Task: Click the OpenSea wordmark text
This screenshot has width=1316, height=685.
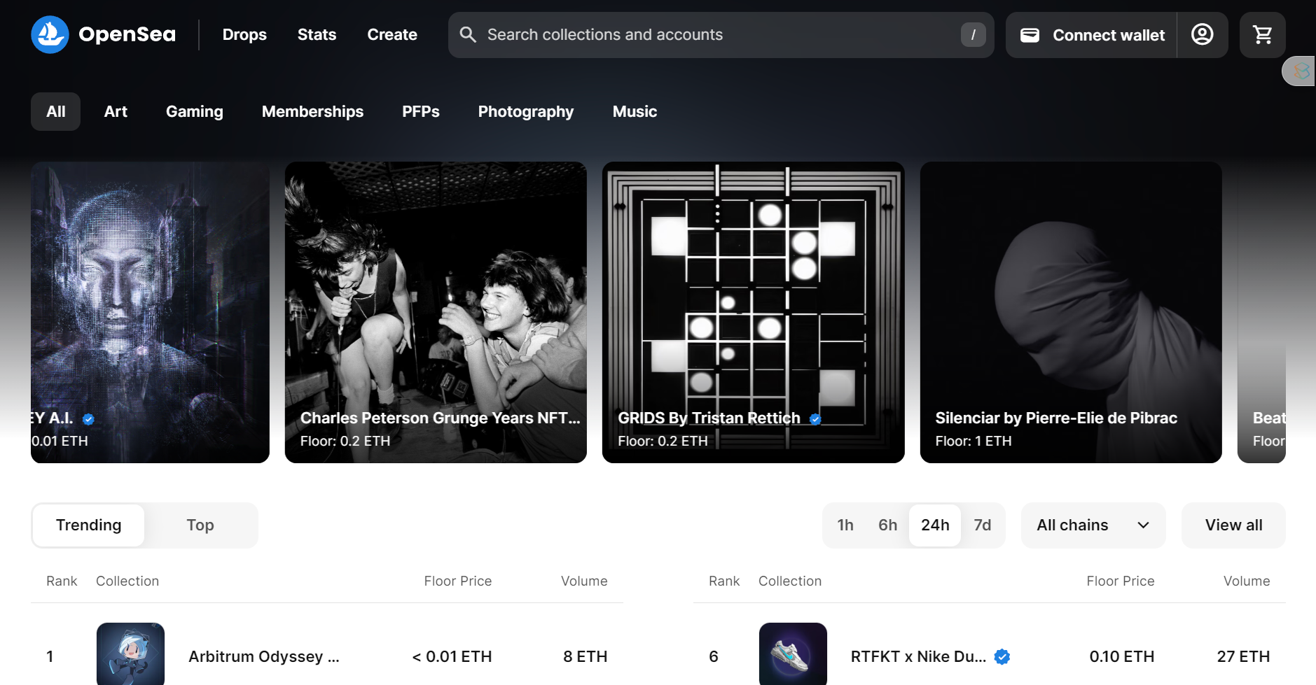Action: (127, 34)
